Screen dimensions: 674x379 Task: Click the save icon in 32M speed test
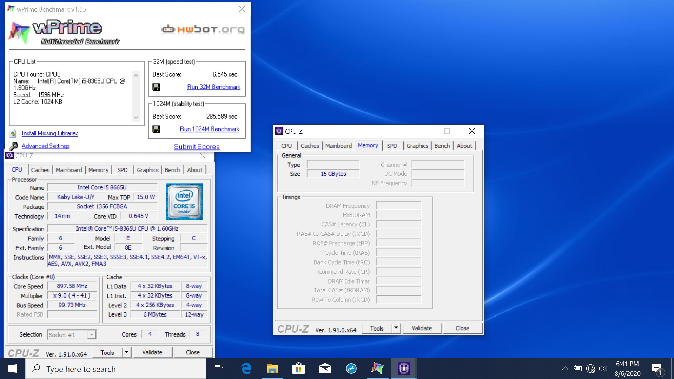click(x=156, y=87)
